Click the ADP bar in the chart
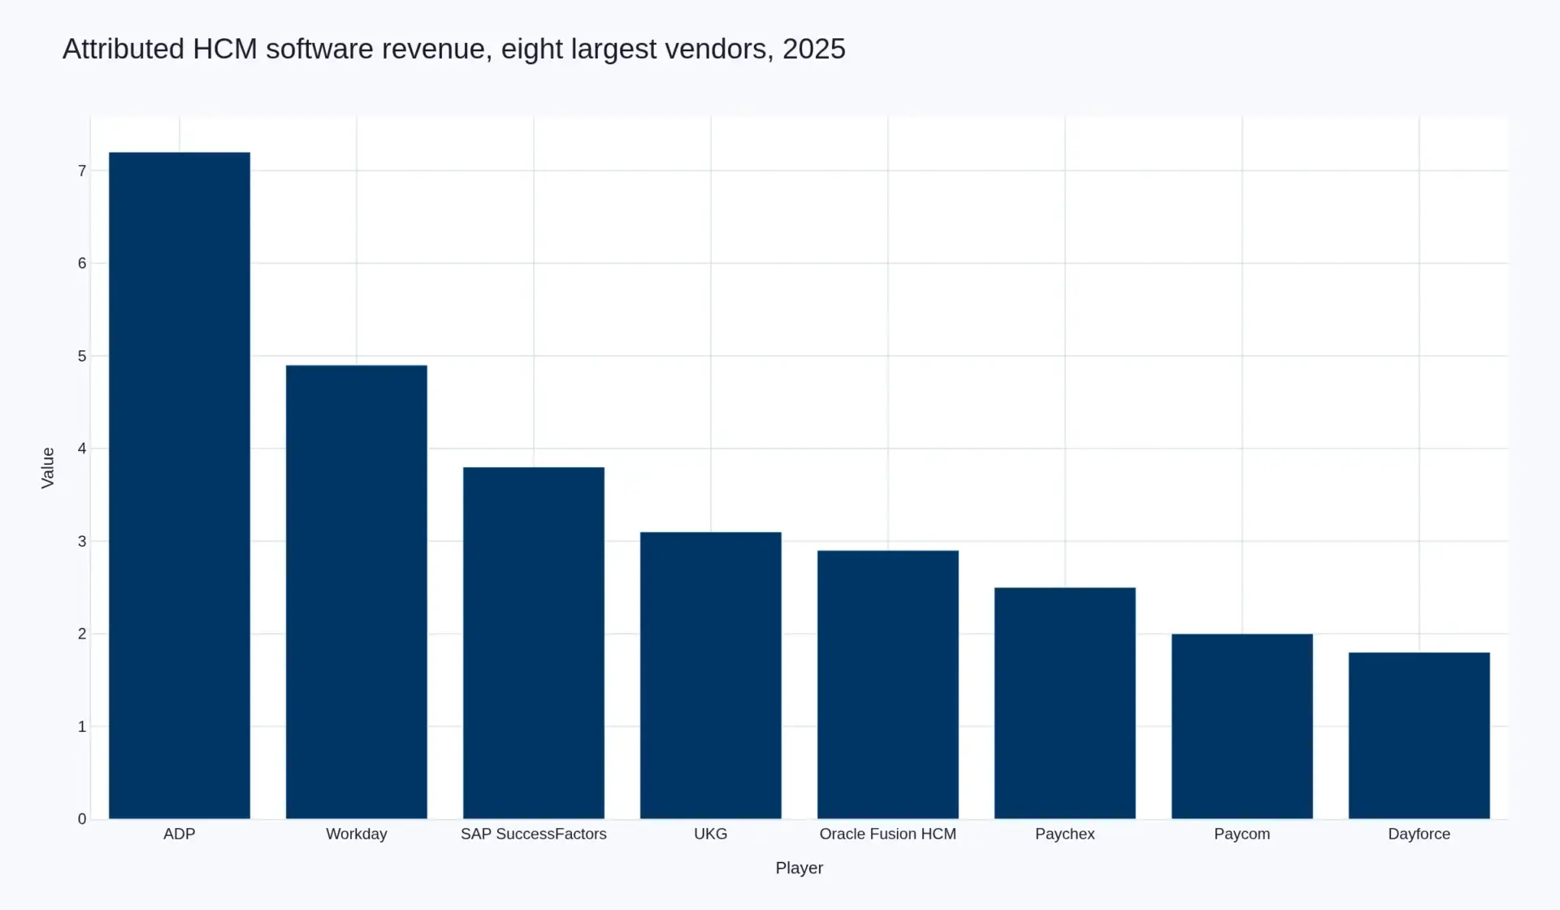Image resolution: width=1560 pixels, height=910 pixels. pyautogui.click(x=180, y=485)
